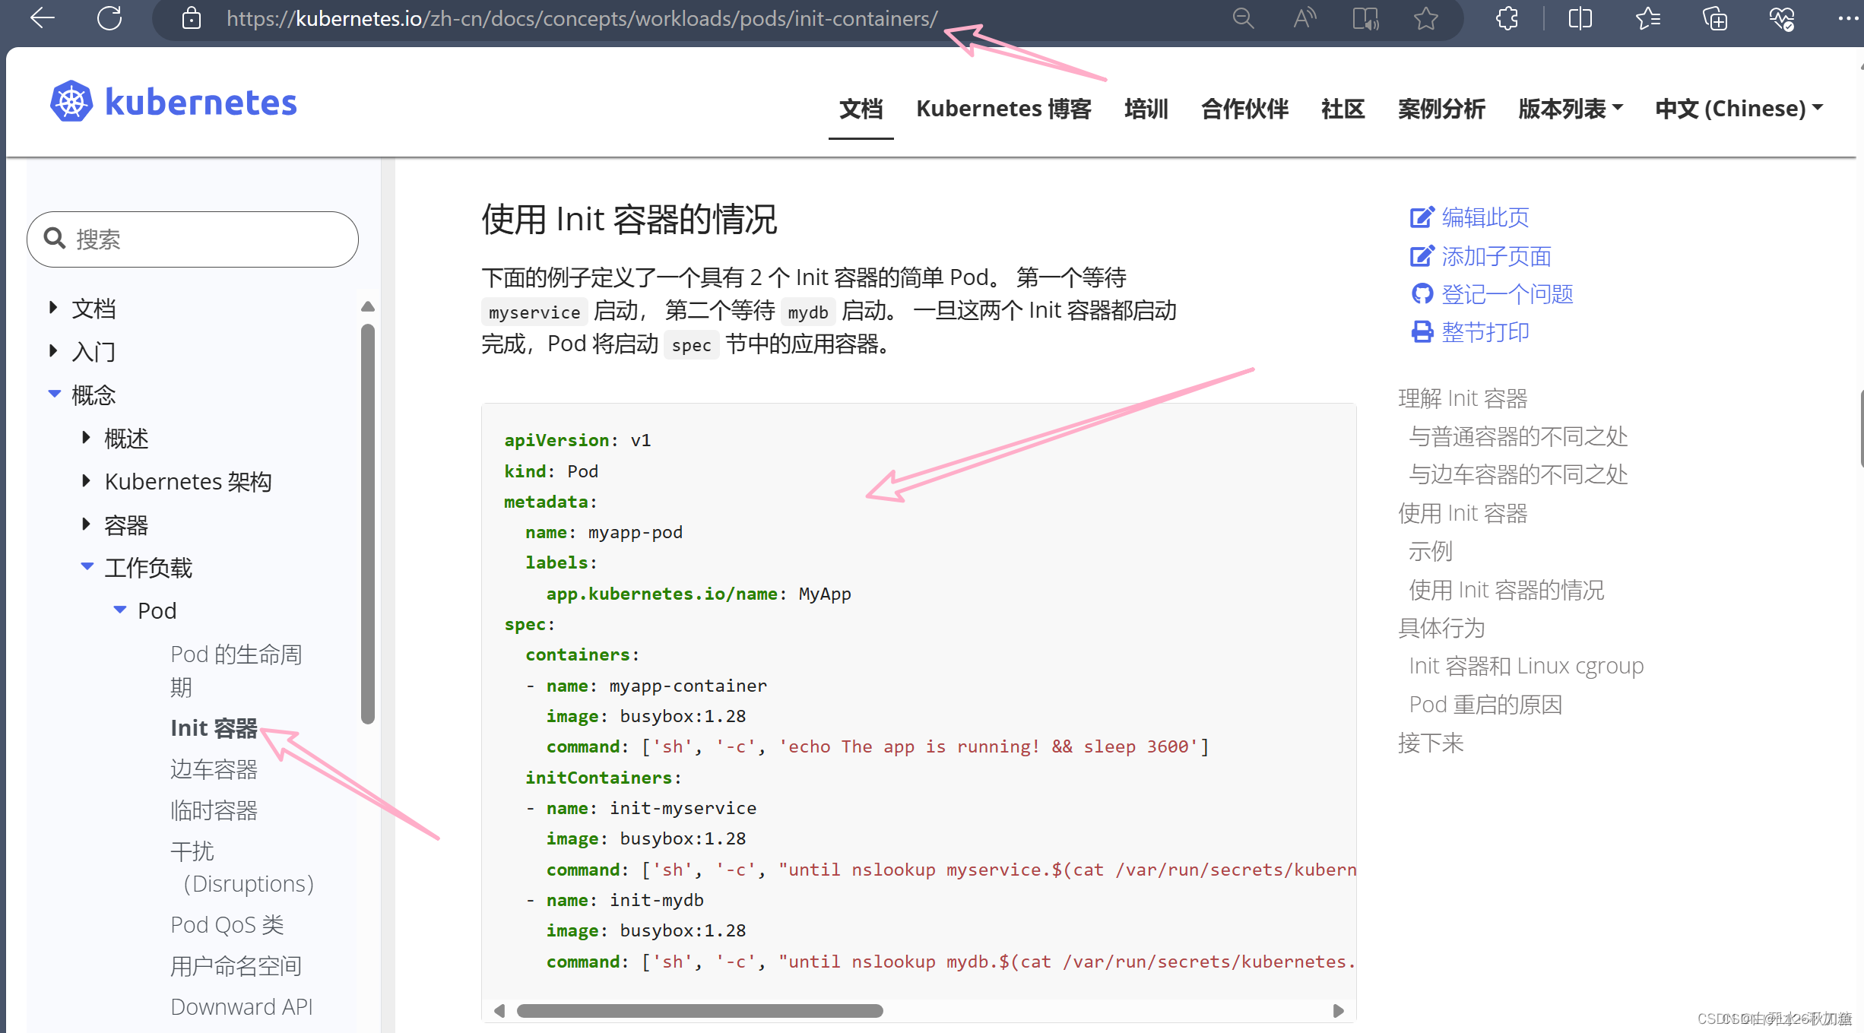Open Pod 的生命周期 sidebar page
This screenshot has width=1864, height=1033.
pyautogui.click(x=236, y=670)
